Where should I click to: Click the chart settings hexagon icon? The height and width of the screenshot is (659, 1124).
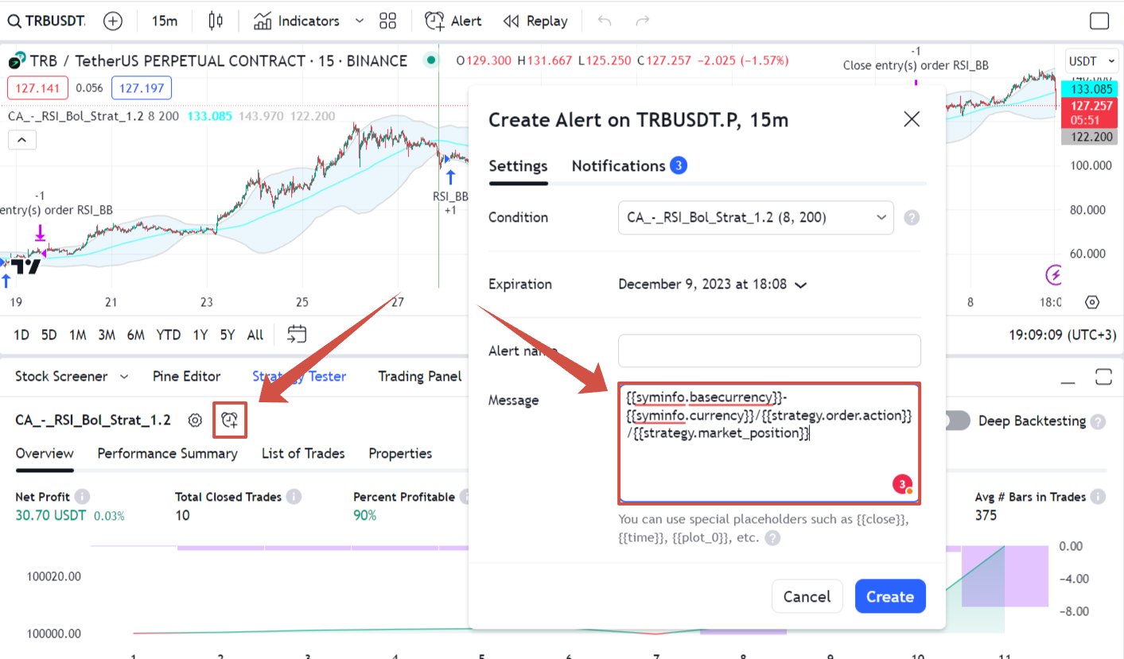tap(1092, 302)
